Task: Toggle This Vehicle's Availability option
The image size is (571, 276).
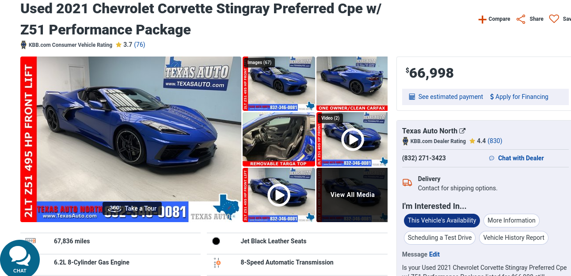Action: 442,220
